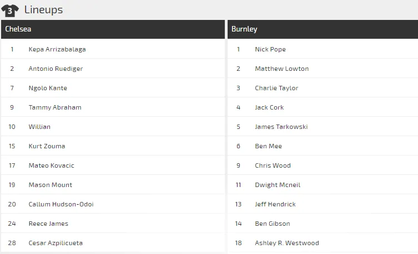Click on Chris Wood
418x254 pixels.
click(273, 165)
